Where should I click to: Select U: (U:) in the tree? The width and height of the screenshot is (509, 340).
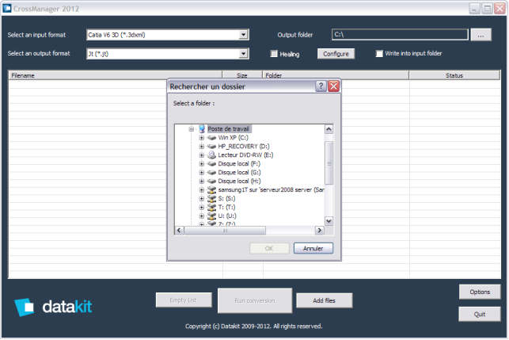coord(227,216)
